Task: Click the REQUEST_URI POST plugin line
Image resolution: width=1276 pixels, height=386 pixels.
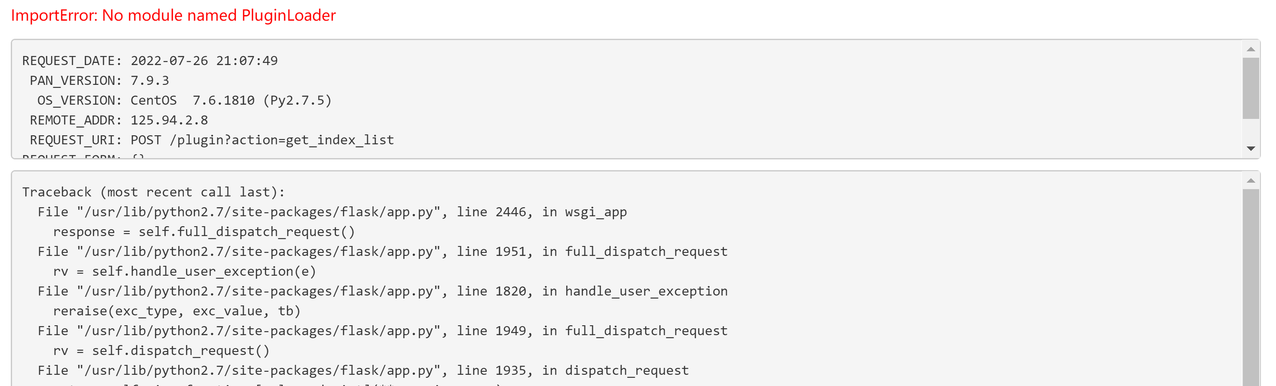Action: [212, 140]
